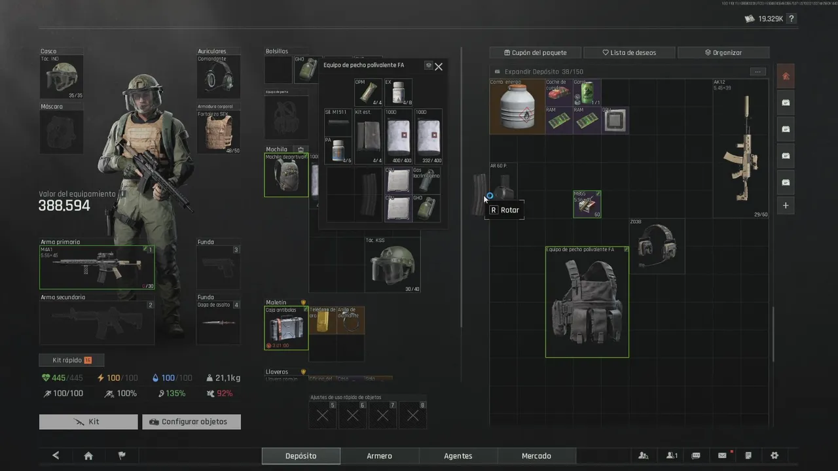Select the Tac. KSS helmet in backpack
This screenshot has width=838, height=471.
[393, 264]
